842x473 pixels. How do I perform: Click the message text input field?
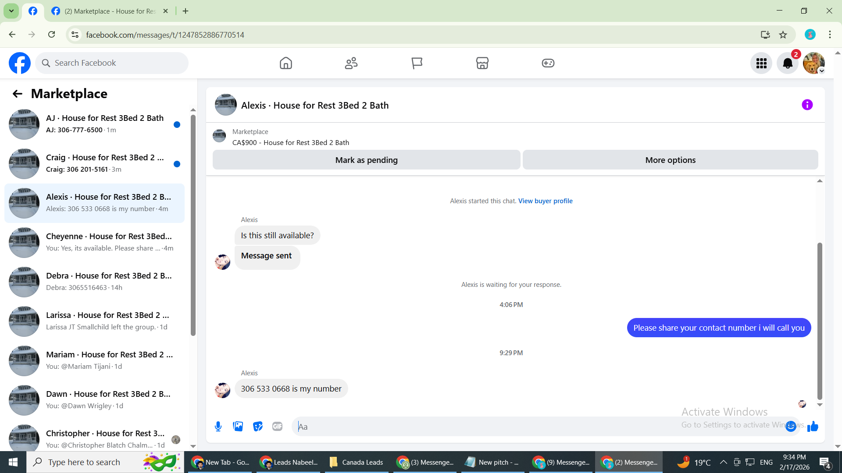[x=482, y=427]
